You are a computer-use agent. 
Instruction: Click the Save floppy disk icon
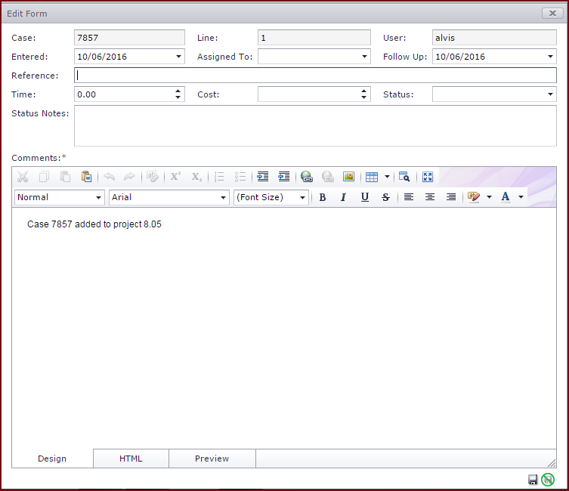coord(533,480)
